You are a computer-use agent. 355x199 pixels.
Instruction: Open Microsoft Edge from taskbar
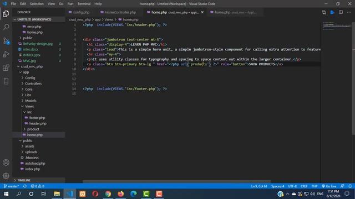pyautogui.click(x=133, y=194)
